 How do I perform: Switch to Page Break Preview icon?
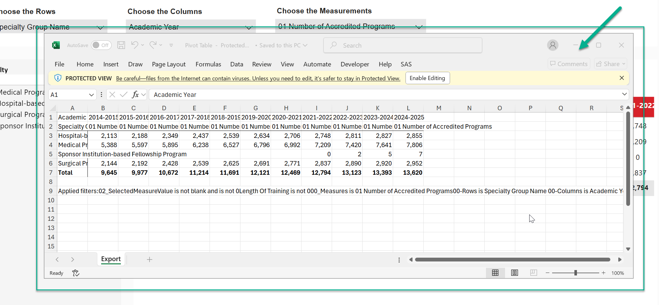point(533,273)
